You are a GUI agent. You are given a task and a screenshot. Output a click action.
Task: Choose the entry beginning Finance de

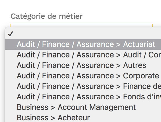[x=83, y=86]
